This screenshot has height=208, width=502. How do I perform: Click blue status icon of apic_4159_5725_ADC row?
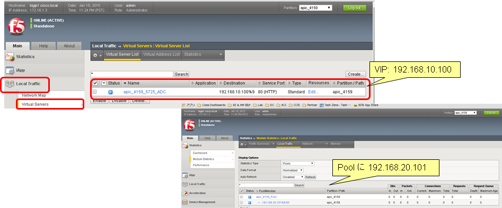click(x=110, y=92)
